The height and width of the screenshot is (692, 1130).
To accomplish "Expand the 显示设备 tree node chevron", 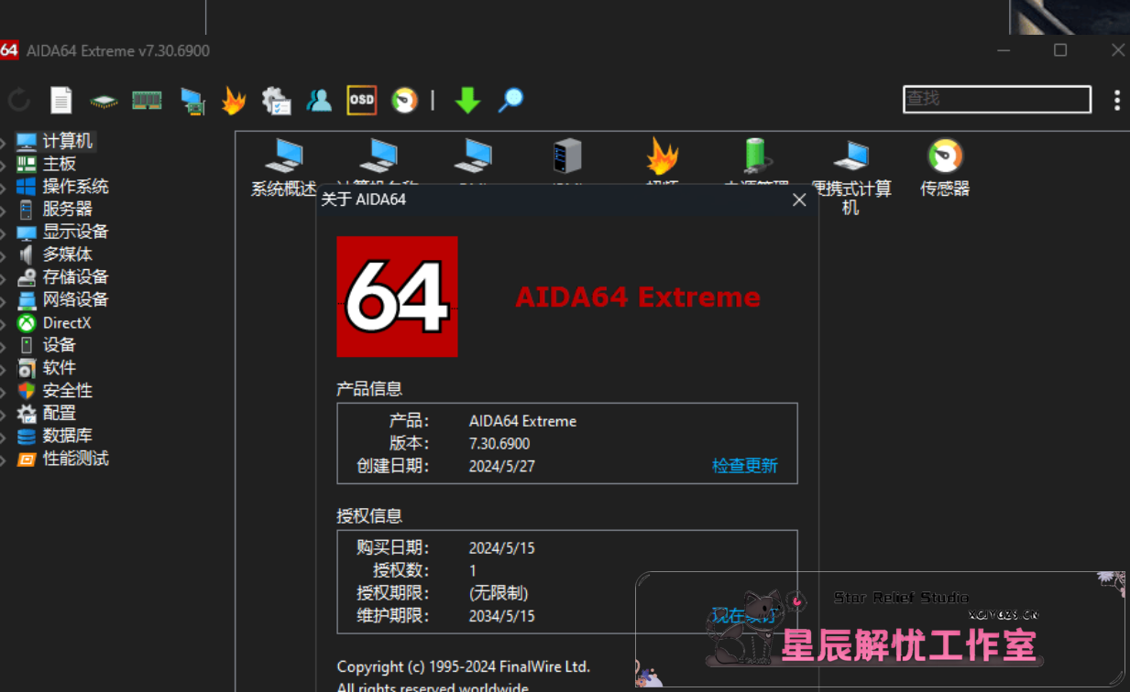I will pyautogui.click(x=4, y=232).
